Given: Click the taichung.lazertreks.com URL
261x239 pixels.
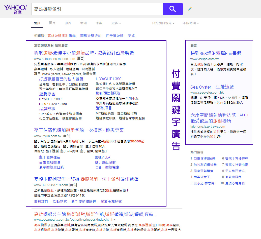Looking at the screenshot, I should (x=208, y=127).
